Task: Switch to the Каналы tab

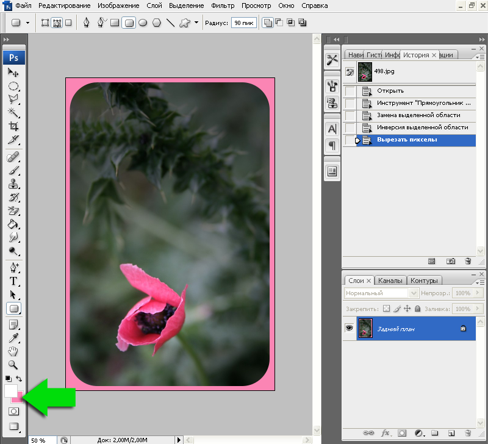Action: pyautogui.click(x=390, y=281)
